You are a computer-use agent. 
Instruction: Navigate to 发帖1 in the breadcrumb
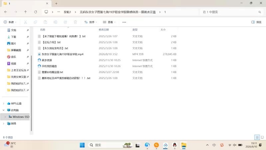coord(67,12)
